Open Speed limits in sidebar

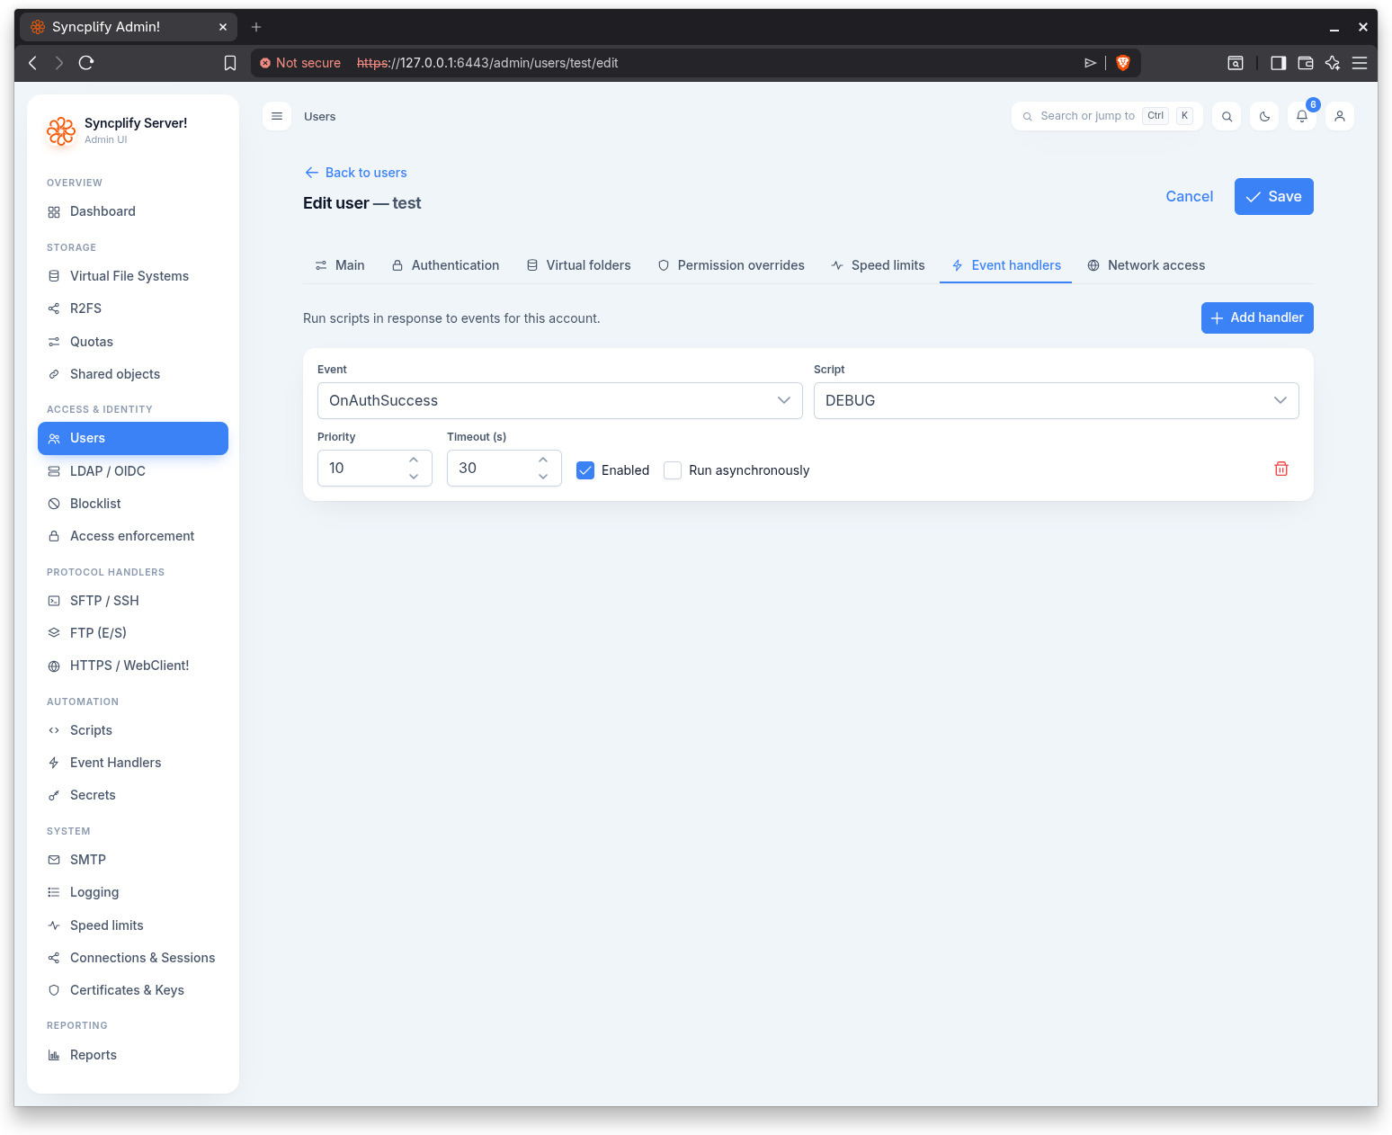pyautogui.click(x=133, y=925)
